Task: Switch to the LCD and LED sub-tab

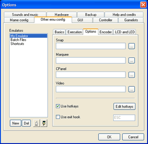Action: [125, 32]
